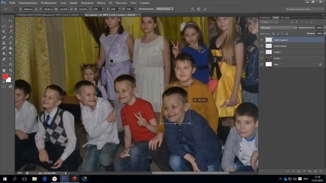The height and width of the screenshot is (183, 326).
Task: Reset default foreground and background colors
Action: click(x=4, y=81)
